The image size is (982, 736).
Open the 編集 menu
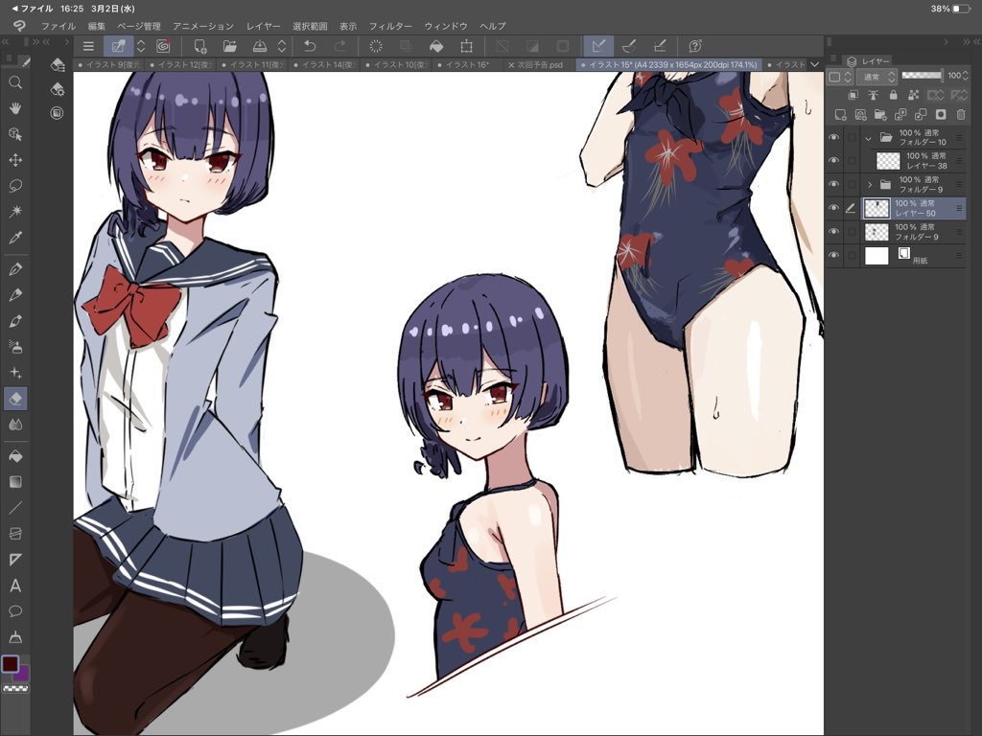tap(97, 26)
